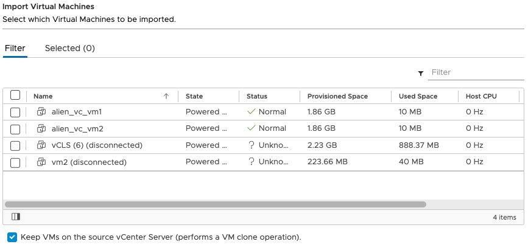The width and height of the screenshot is (531, 247).
Task: Focus the Filter text input field
Action: click(476, 72)
